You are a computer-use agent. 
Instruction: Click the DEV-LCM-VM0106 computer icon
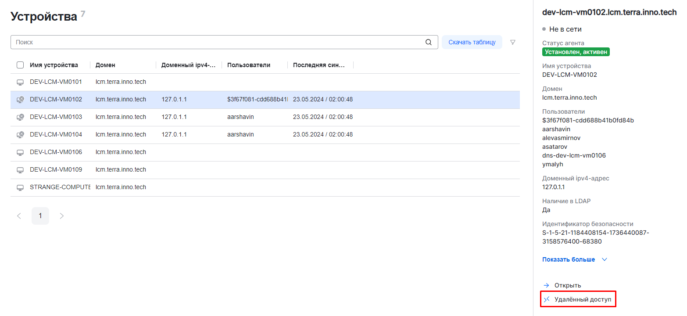point(20,152)
